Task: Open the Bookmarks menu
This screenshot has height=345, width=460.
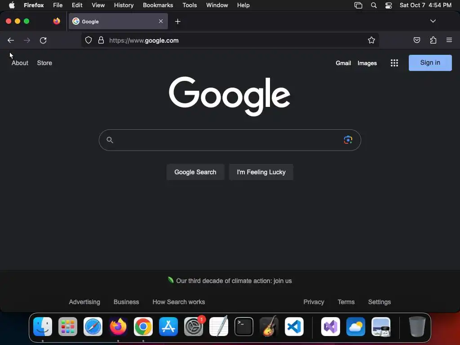Action: (x=158, y=5)
